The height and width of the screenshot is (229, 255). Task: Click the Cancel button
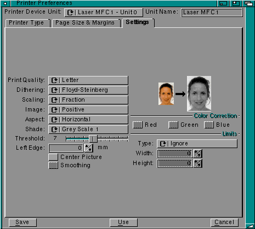tap(224, 222)
